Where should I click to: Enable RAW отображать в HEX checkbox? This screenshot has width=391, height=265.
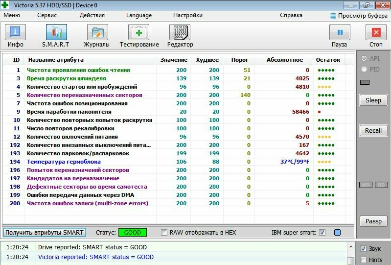164,233
